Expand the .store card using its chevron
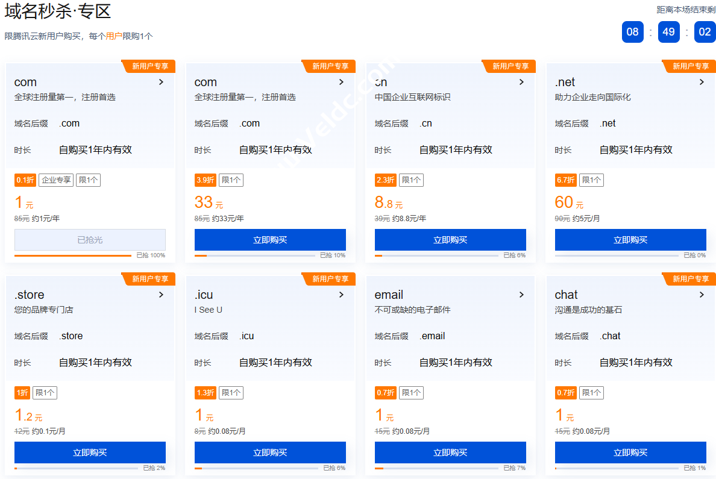Viewport: 716px width, 479px height. pyautogui.click(x=161, y=295)
